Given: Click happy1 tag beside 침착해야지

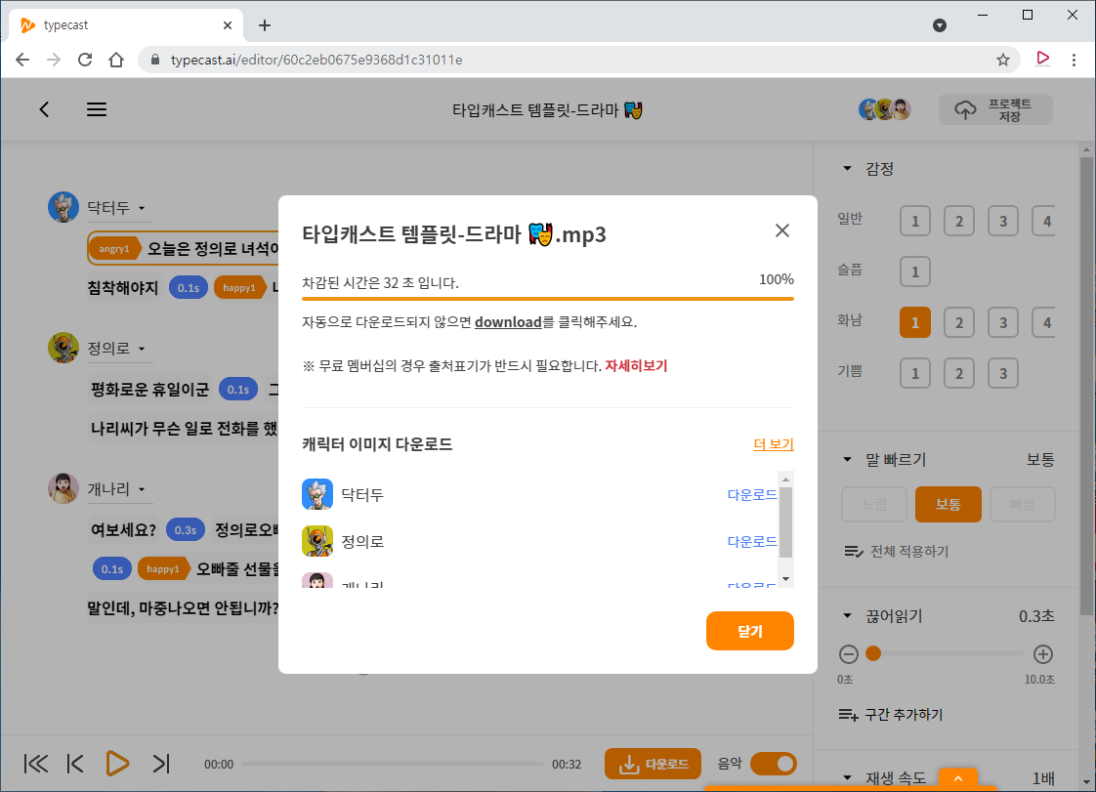Looking at the screenshot, I should point(239,288).
